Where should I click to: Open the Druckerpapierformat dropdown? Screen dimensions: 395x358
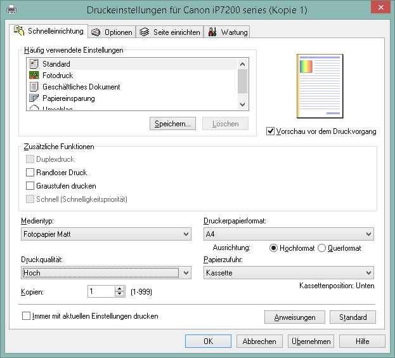(x=288, y=234)
